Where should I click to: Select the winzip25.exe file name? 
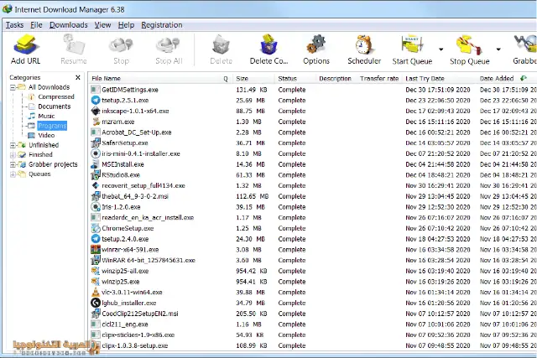point(121,282)
